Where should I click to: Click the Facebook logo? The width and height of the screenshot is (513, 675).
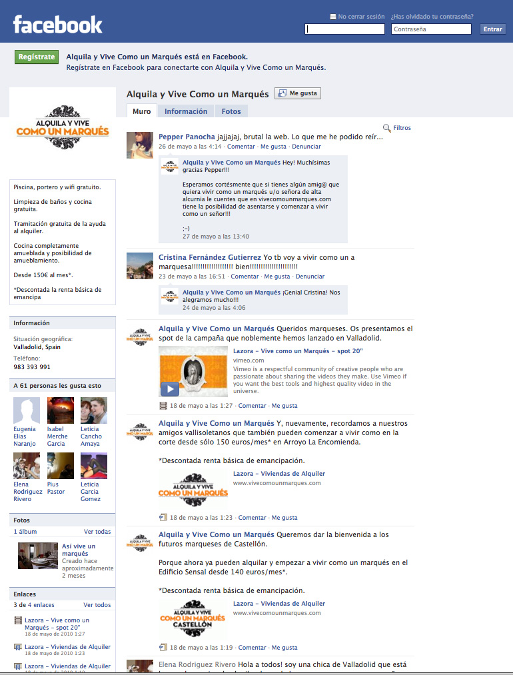click(x=58, y=25)
